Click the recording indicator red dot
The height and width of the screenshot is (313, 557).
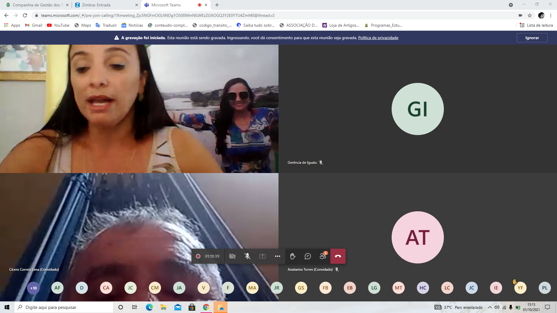198,256
